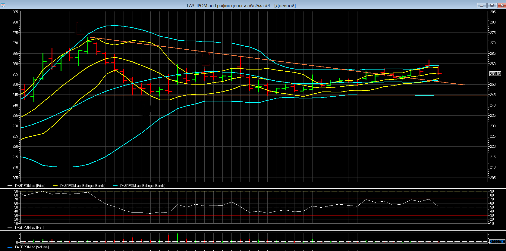Select the descending orange trend line
Viewport: 506px width, 251px height.
(276, 61)
